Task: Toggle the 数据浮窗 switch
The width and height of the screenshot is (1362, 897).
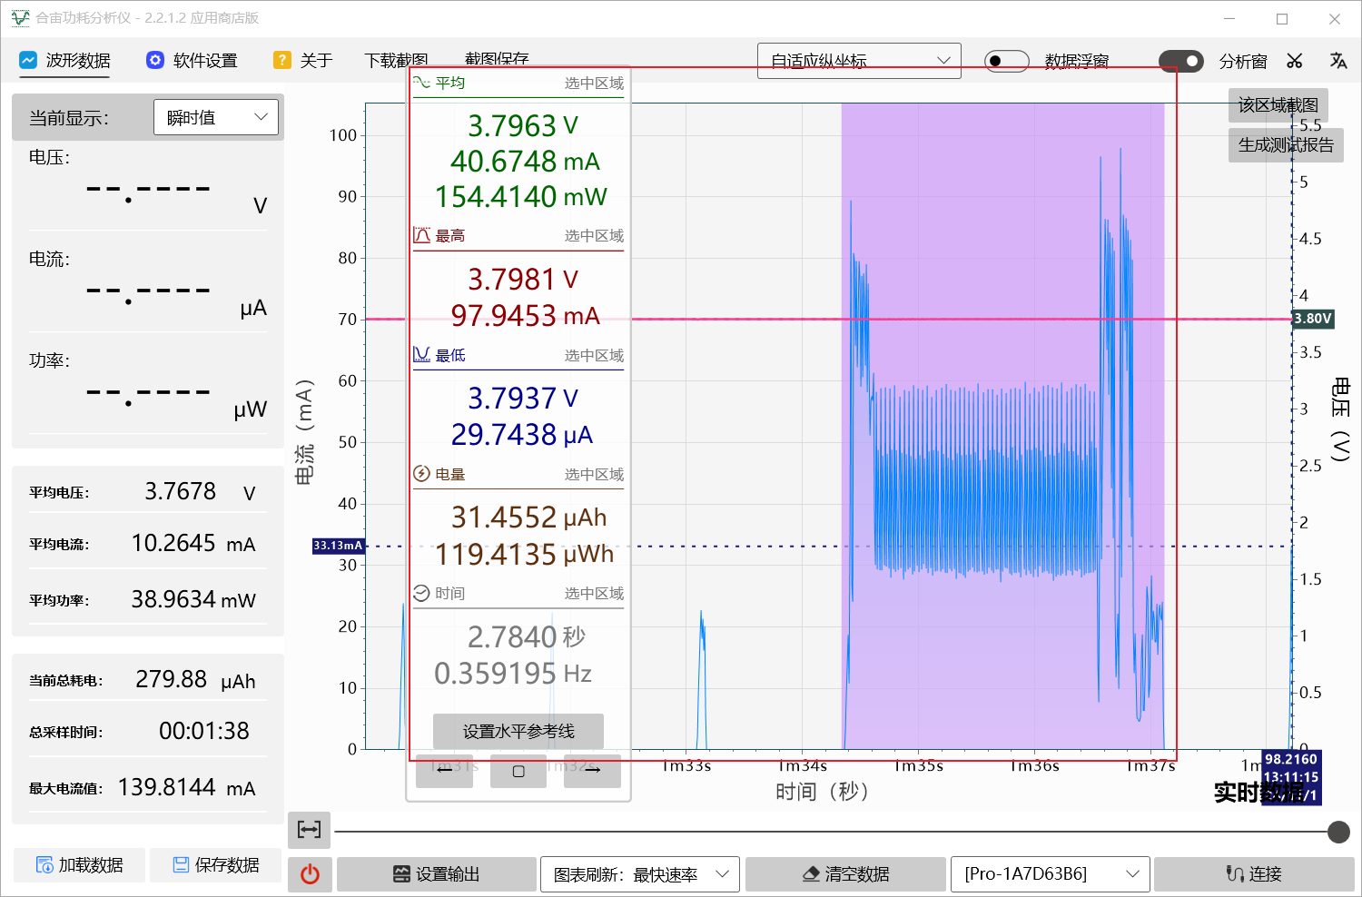Action: pyautogui.click(x=1007, y=61)
